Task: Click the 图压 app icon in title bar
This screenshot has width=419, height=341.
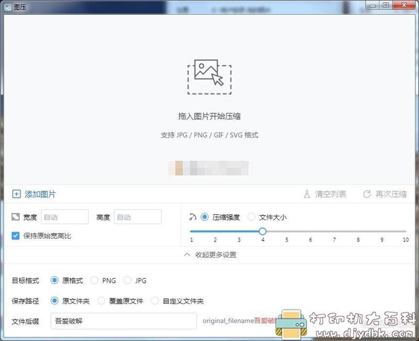Action: 8,7
